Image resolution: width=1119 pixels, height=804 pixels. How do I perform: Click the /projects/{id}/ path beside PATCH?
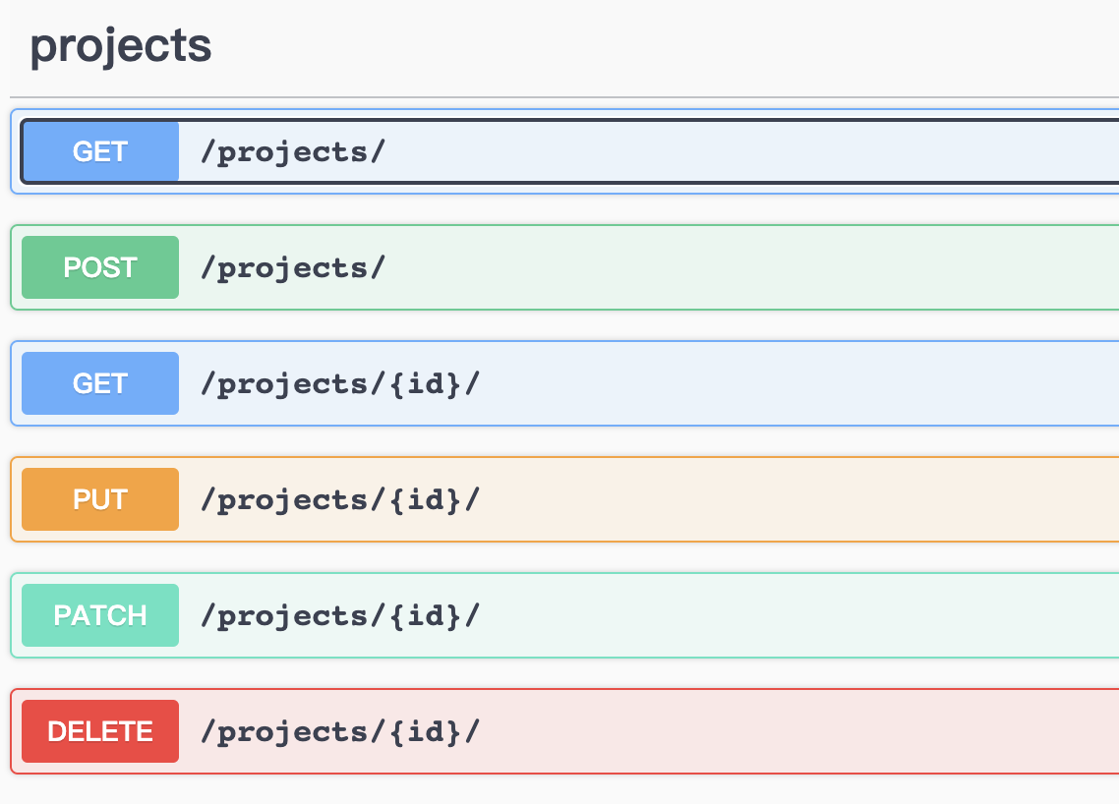point(340,615)
